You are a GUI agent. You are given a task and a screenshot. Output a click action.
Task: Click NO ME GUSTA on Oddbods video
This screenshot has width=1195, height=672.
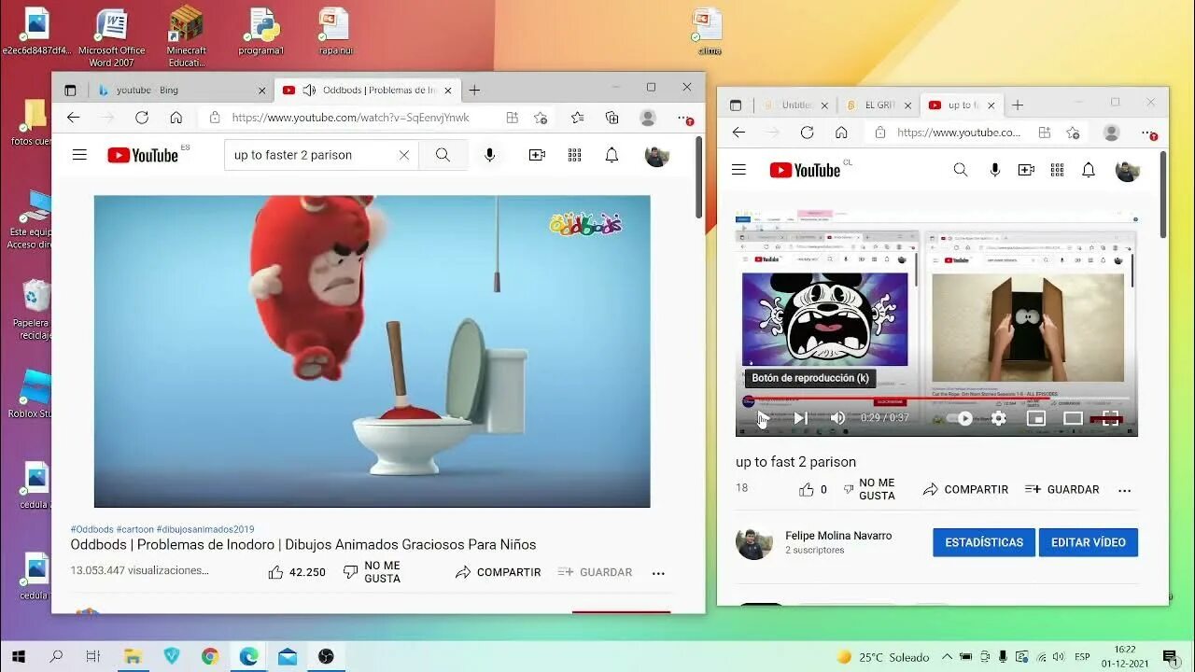[x=371, y=572]
